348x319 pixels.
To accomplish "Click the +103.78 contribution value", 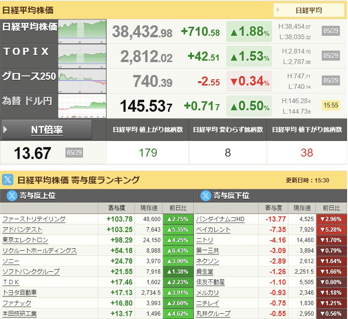I will pyautogui.click(x=120, y=219).
